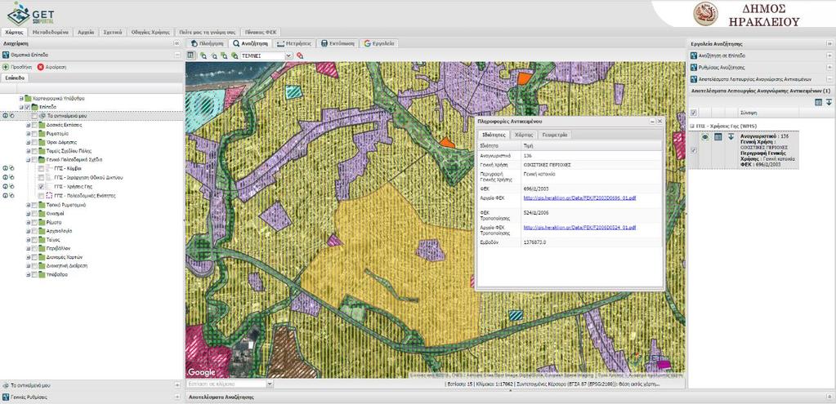
Task: Expand the Ρυμοτομία layer group
Action: [28, 134]
